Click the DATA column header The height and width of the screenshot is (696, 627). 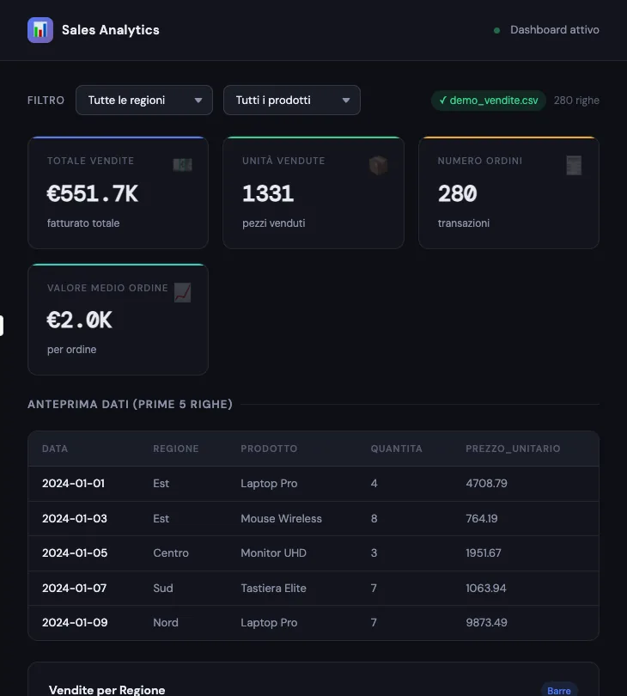tap(55, 449)
